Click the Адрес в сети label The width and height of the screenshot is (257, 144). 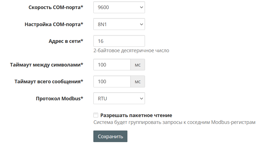click(66, 41)
